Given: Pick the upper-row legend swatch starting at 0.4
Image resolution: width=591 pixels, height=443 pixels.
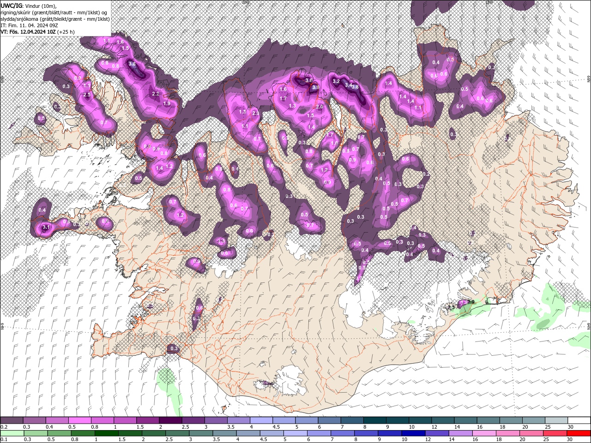Looking at the screenshot, I should pyautogui.click(x=57, y=420).
